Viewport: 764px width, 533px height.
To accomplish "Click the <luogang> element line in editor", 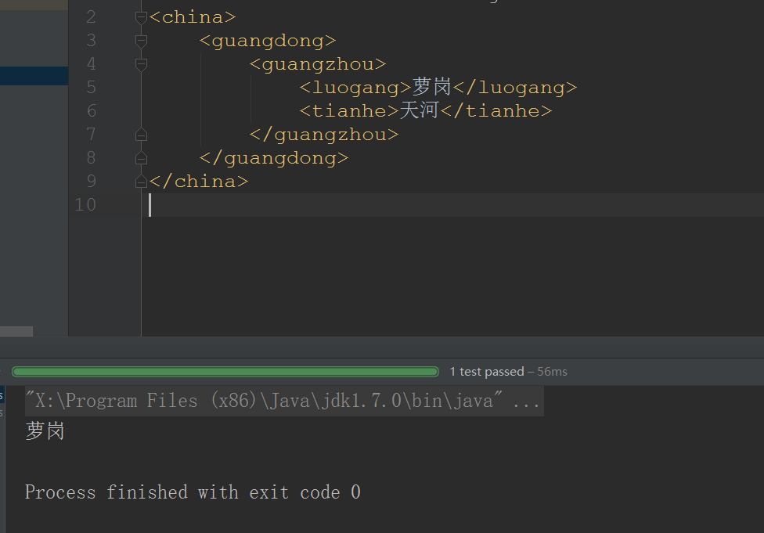I will pos(438,88).
